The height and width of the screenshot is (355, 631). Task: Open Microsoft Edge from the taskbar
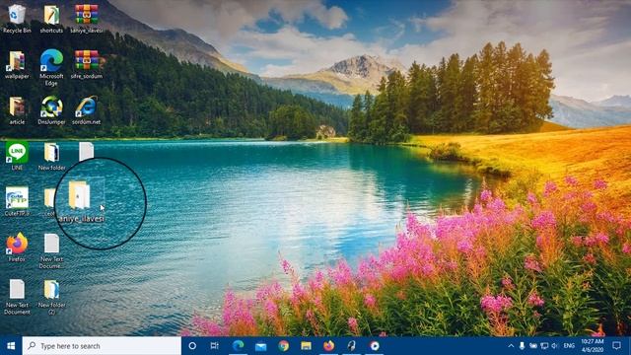[238, 346]
